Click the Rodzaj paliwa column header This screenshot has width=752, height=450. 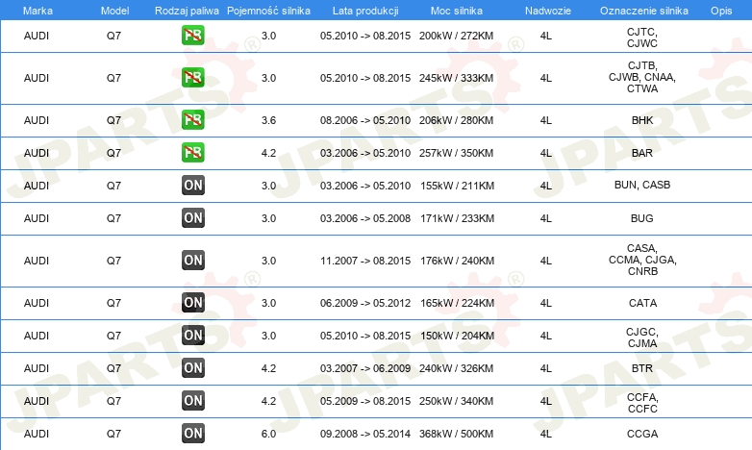coord(187,11)
